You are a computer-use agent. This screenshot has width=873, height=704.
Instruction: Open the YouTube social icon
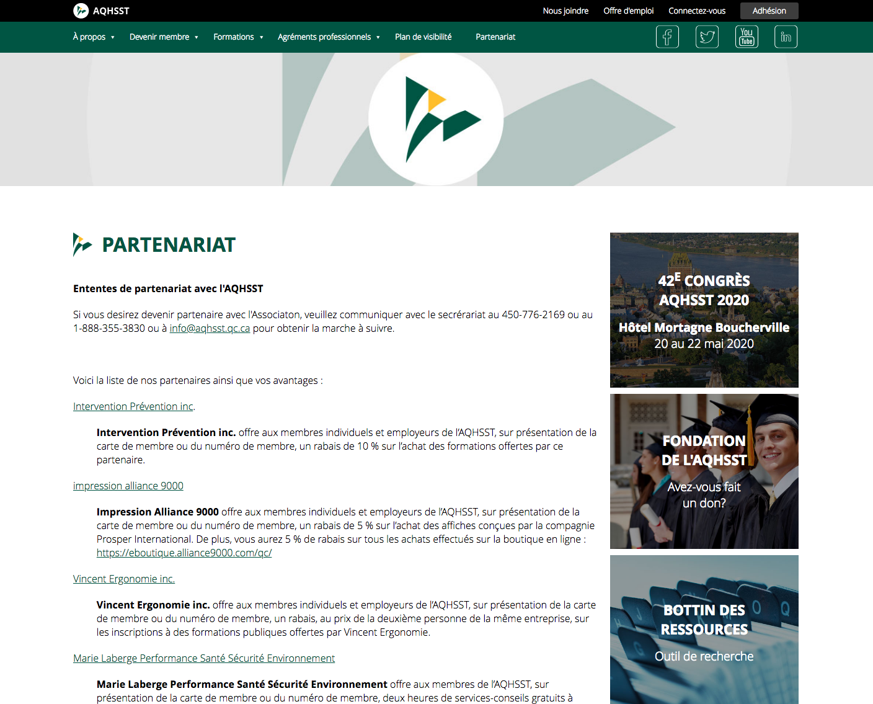747,37
